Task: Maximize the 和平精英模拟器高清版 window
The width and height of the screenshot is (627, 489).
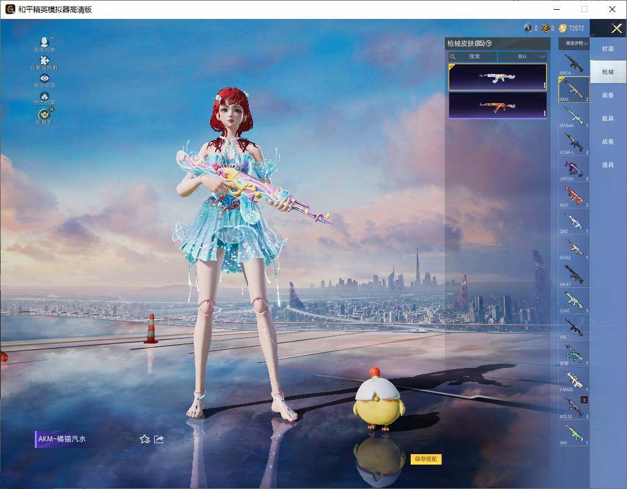Action: 584,9
